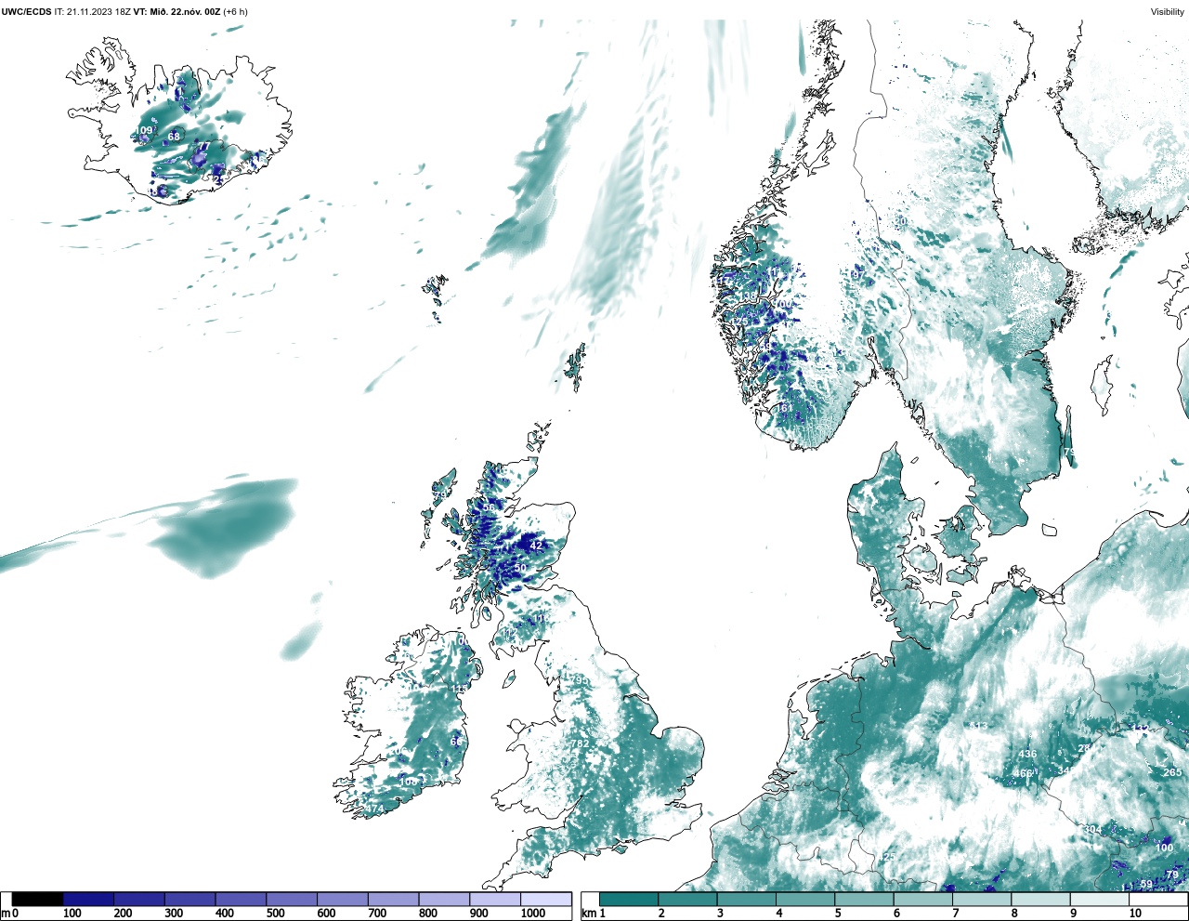Screen dimensions: 1189x921
Task: Pick the 3–4 km legend swatch
Action: tap(746, 900)
